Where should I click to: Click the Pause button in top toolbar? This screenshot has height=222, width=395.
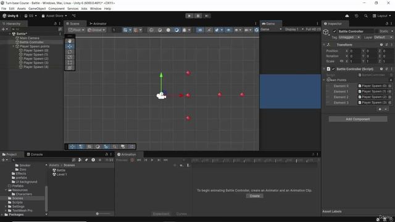click(198, 16)
